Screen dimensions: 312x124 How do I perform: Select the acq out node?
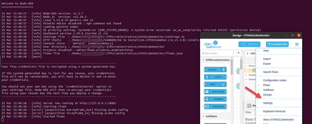215,70
